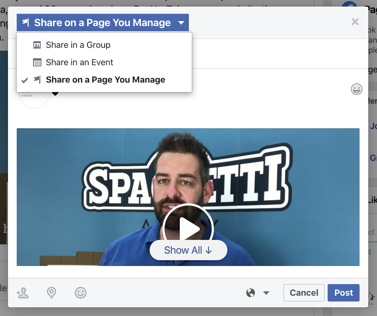
Task: Click Show All to expand the video preview
Action: tap(188, 250)
